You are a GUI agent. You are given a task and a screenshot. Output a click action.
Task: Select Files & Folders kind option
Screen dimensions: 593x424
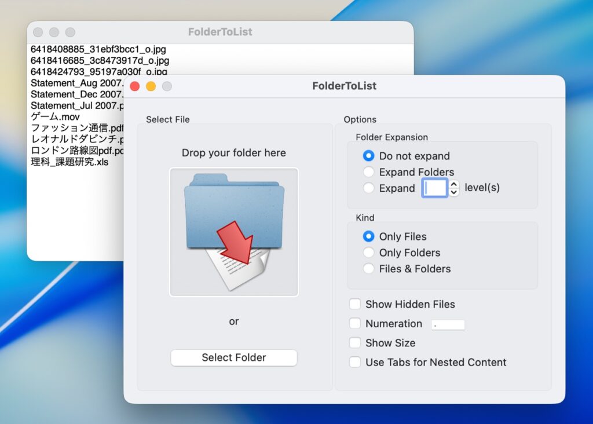point(368,269)
